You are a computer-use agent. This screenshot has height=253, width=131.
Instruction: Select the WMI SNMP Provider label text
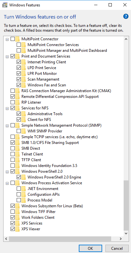coord(45,131)
